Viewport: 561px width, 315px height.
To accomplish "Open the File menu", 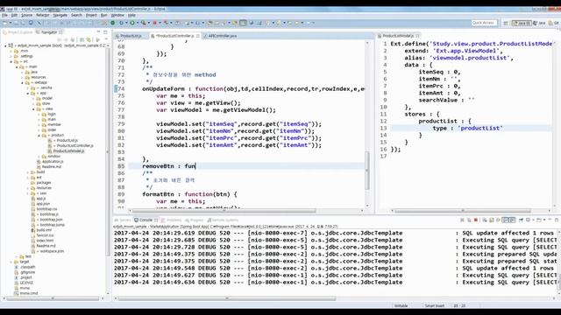I will [x=4, y=16].
